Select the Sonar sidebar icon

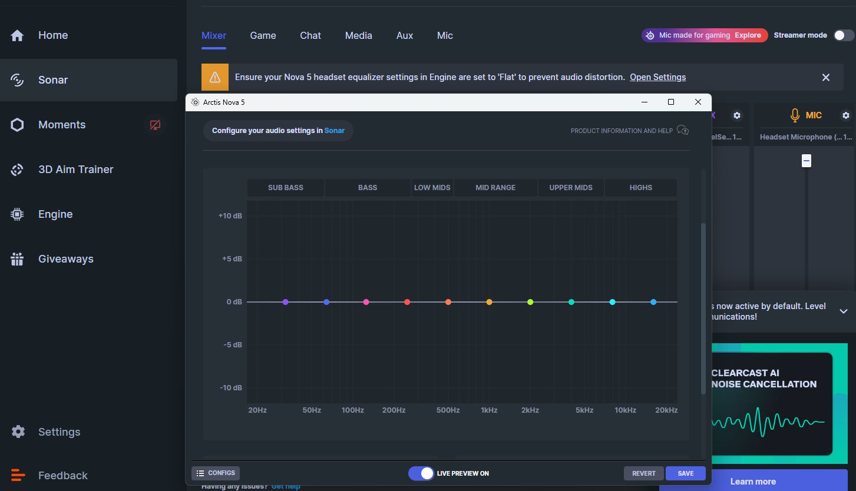tap(18, 80)
